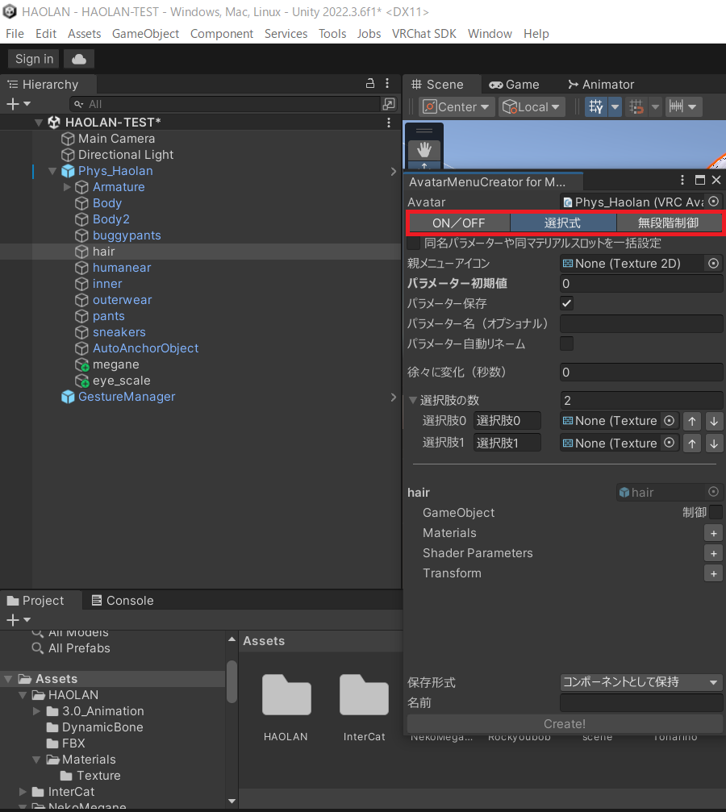The image size is (726, 812).
Task: Click パラメーター初期値 input field
Action: [x=641, y=283]
